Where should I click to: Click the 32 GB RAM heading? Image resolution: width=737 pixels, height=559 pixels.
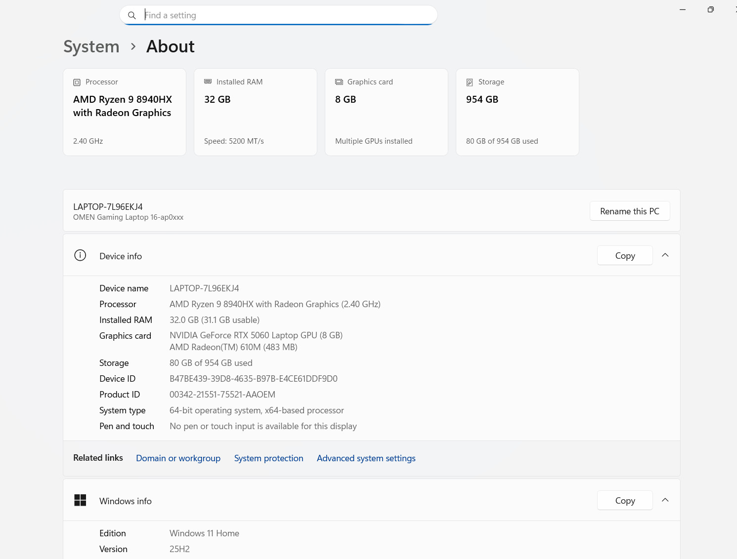click(217, 99)
